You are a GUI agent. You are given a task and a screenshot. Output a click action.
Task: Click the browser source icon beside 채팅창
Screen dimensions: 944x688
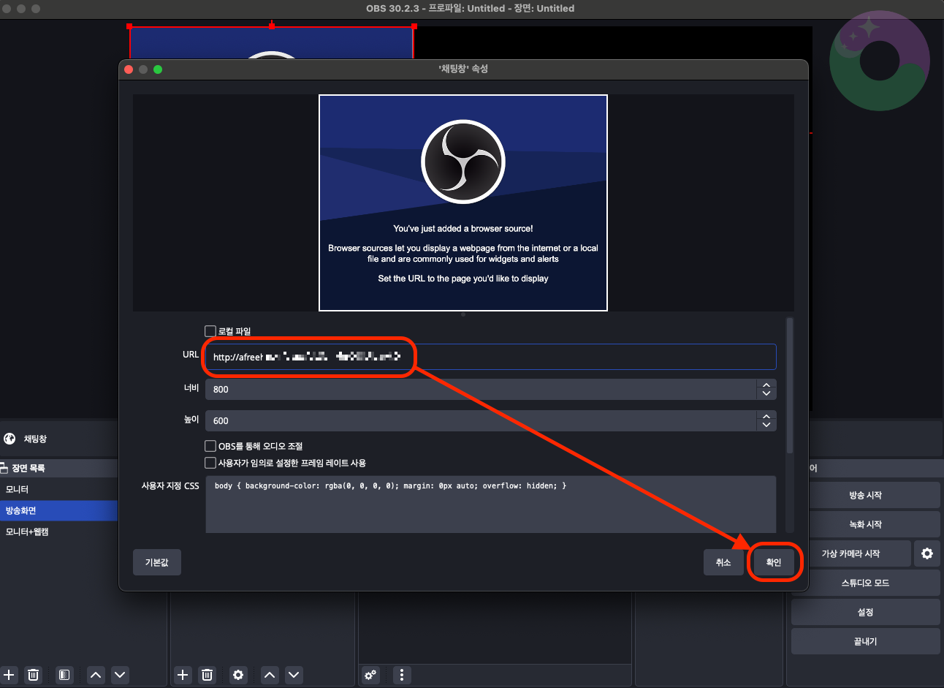[9, 439]
